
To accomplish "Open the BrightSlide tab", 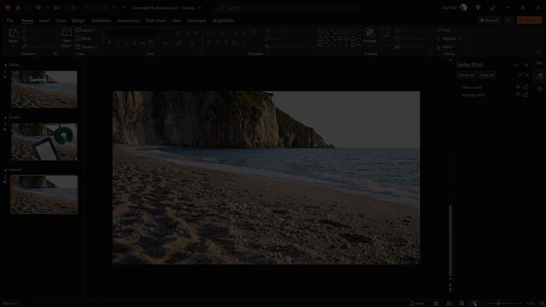I will pyautogui.click(x=223, y=20).
